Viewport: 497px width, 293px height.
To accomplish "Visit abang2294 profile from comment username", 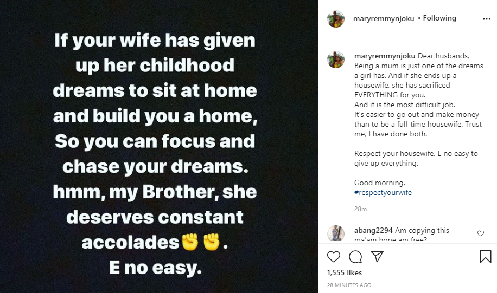I will click(373, 230).
